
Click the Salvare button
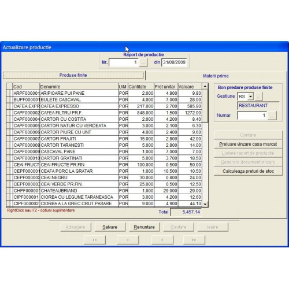click(110, 227)
